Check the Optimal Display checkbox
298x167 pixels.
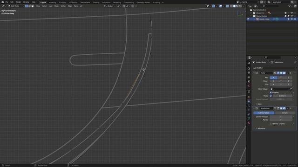pyautogui.click(x=271, y=124)
